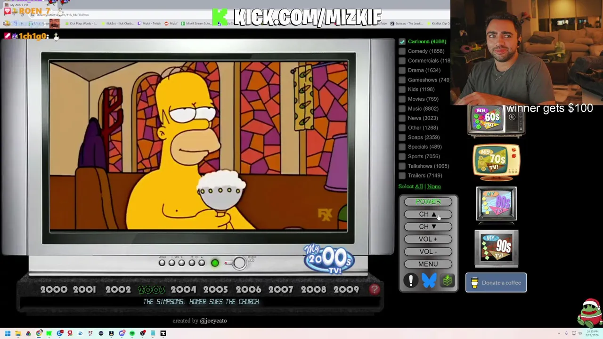Enable the Commercials category checkbox
Viewport: 603px width, 339px height.
(x=402, y=61)
